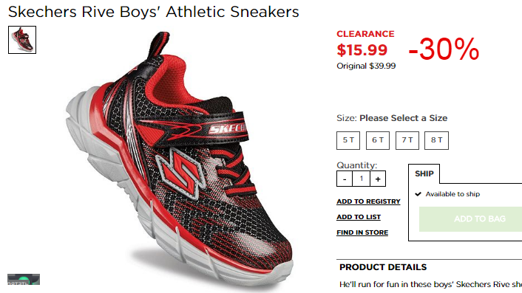Decrease quantity with the minus button
The height and width of the screenshot is (293, 522).
[x=345, y=179]
